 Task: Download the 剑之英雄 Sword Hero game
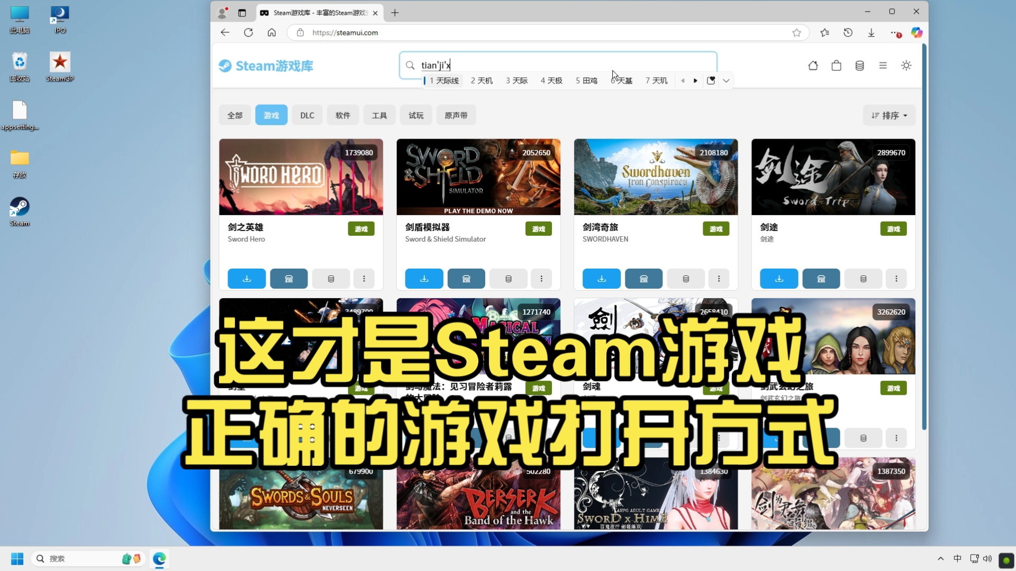[247, 279]
